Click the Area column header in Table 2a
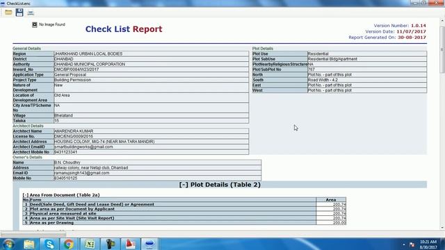Screen dimensions: 445x250 tap(331, 200)
